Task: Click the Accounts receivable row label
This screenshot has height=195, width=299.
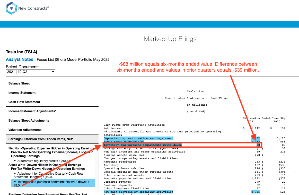Action: pos(120,162)
